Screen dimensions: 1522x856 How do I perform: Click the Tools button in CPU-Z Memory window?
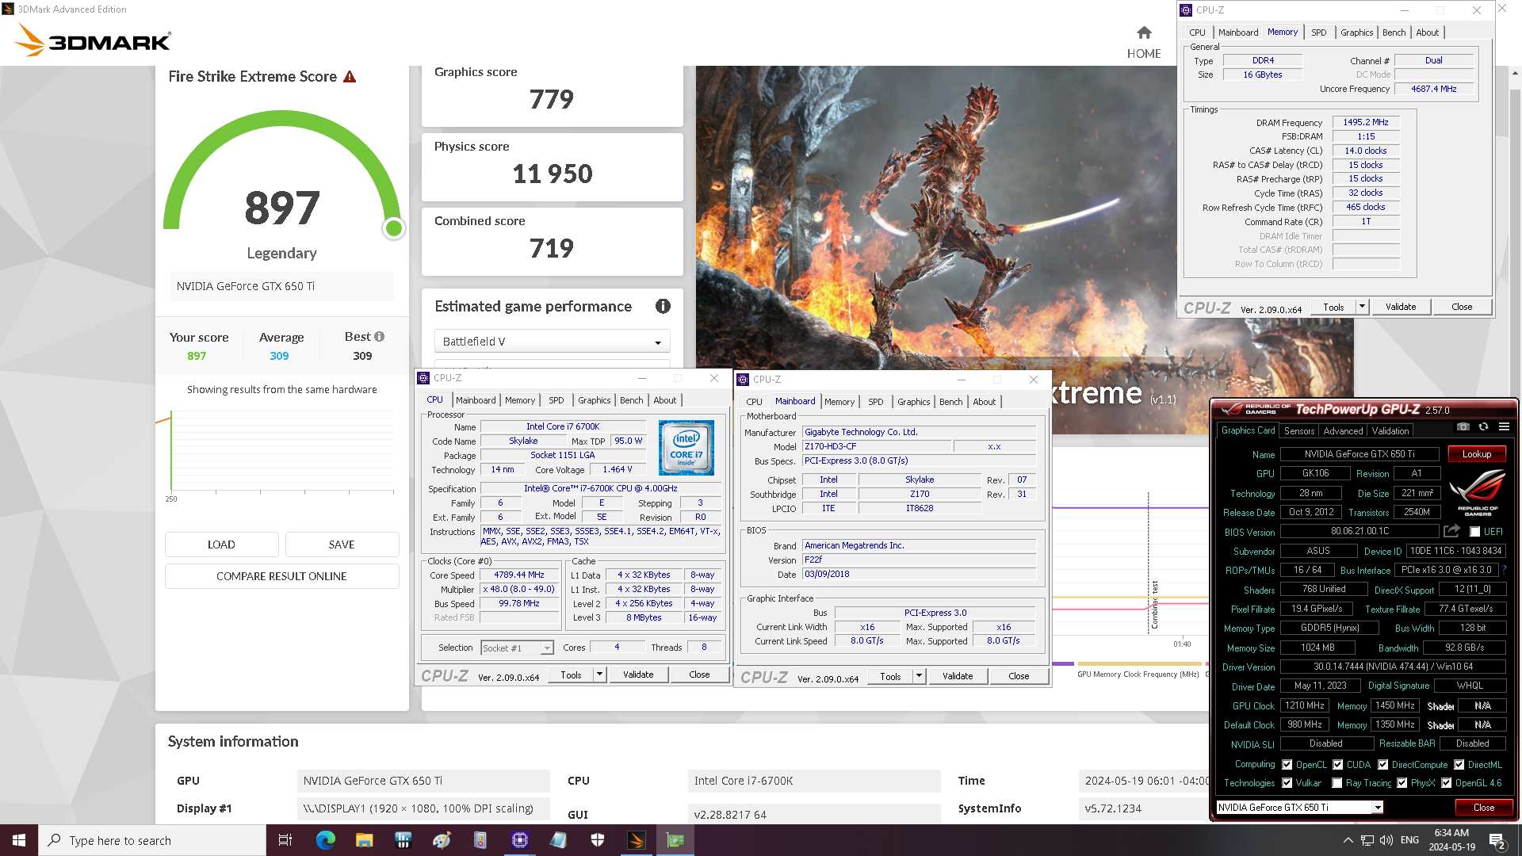(x=1333, y=307)
